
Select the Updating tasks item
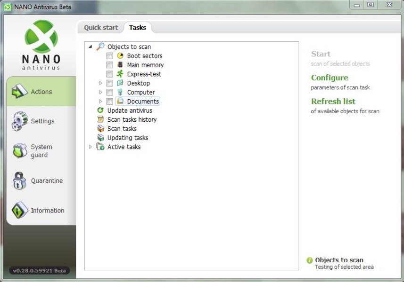128,138
